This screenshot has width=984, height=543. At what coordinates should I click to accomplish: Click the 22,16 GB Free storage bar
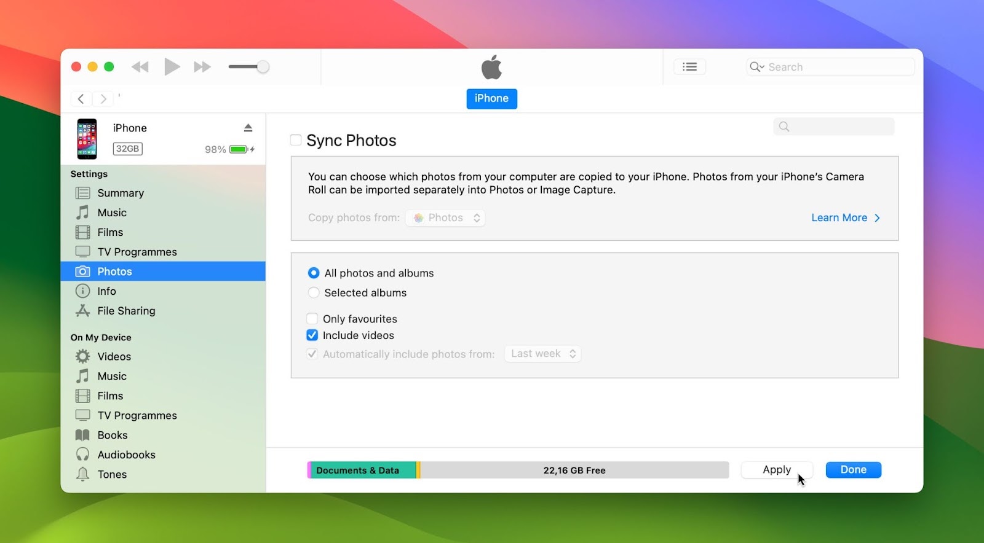click(574, 471)
